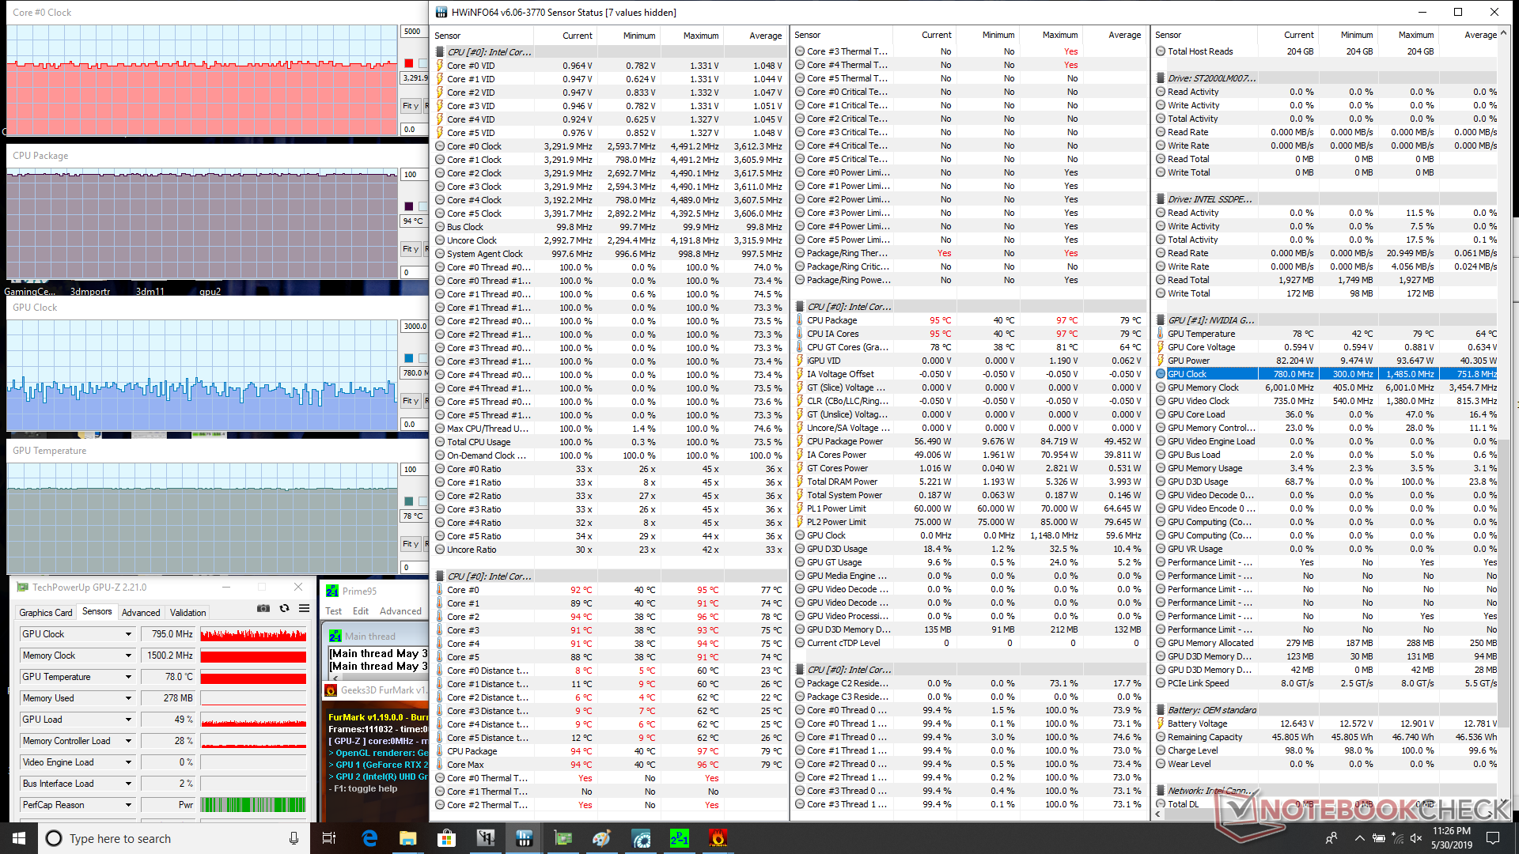The height and width of the screenshot is (854, 1519).
Task: Click the GPU-Z taskbar icon
Action: pos(563,838)
